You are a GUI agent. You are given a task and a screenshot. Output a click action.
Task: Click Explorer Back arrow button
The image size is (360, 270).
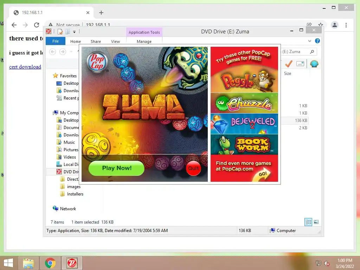[x=53, y=52]
